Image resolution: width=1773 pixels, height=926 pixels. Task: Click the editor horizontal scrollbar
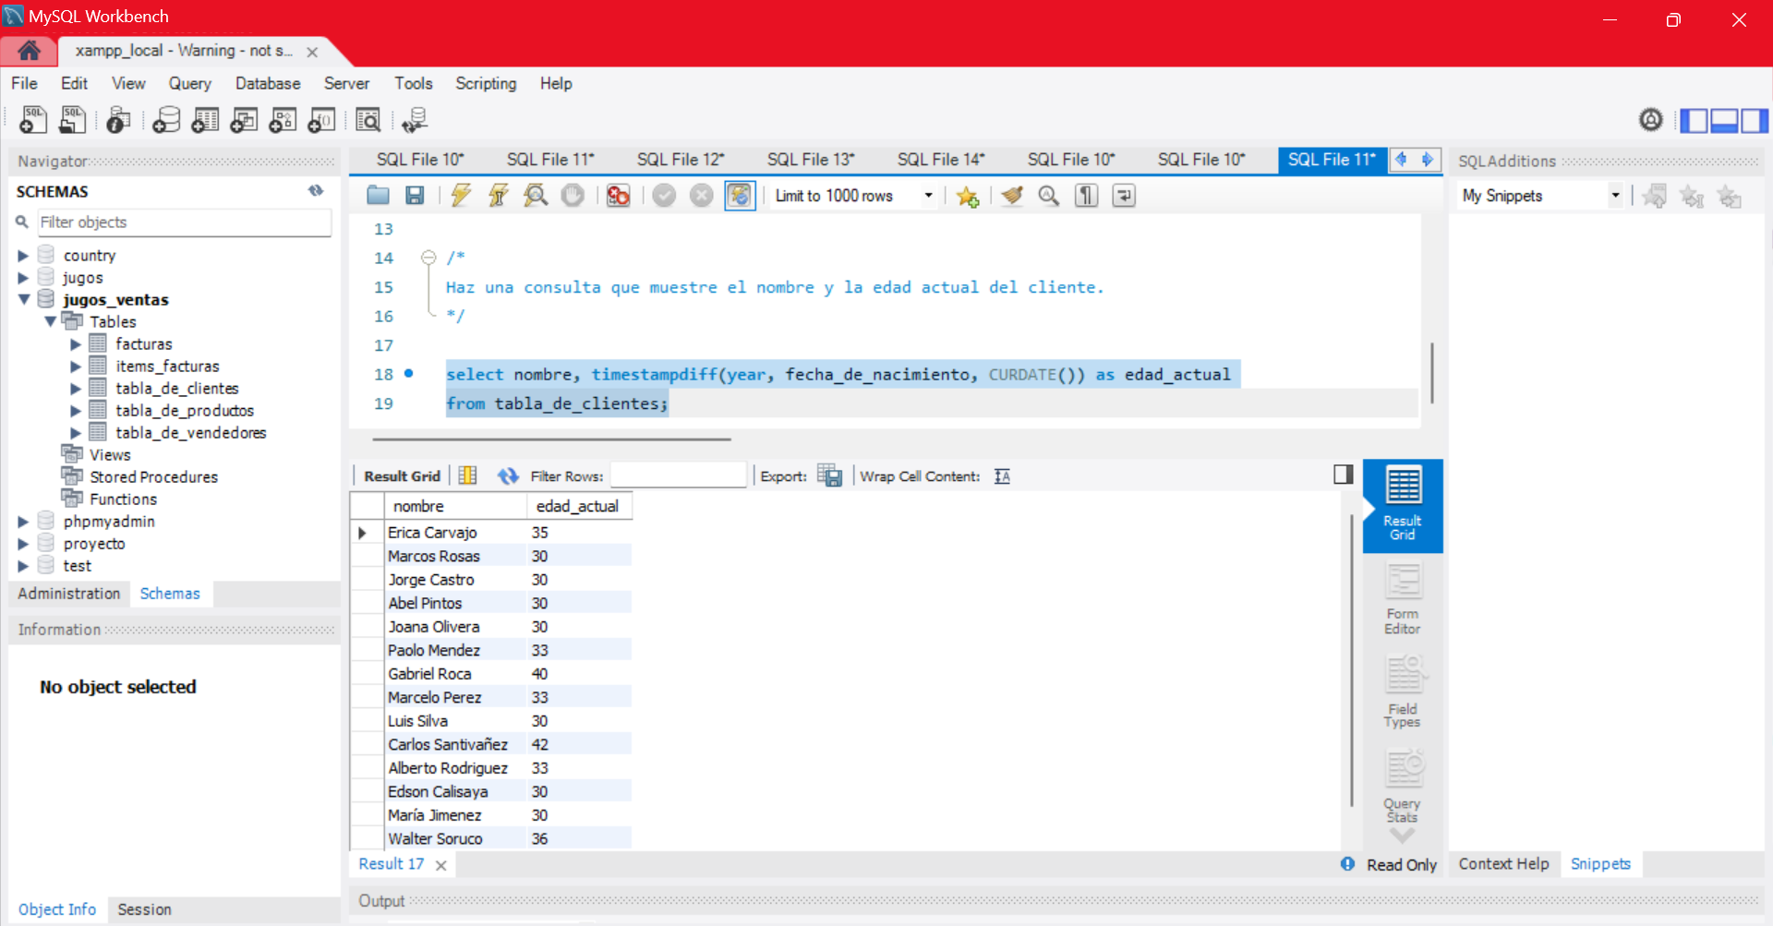551,439
